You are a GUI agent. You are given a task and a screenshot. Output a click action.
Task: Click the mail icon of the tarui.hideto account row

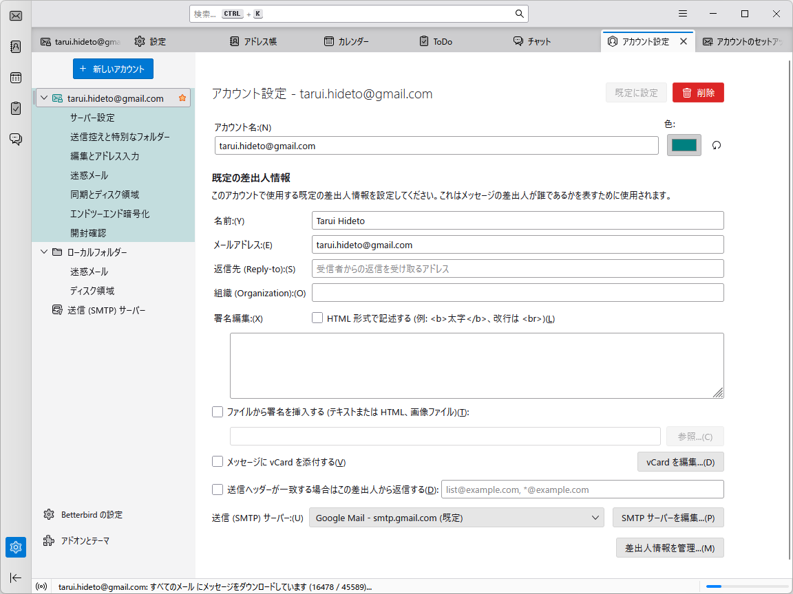[x=58, y=98]
